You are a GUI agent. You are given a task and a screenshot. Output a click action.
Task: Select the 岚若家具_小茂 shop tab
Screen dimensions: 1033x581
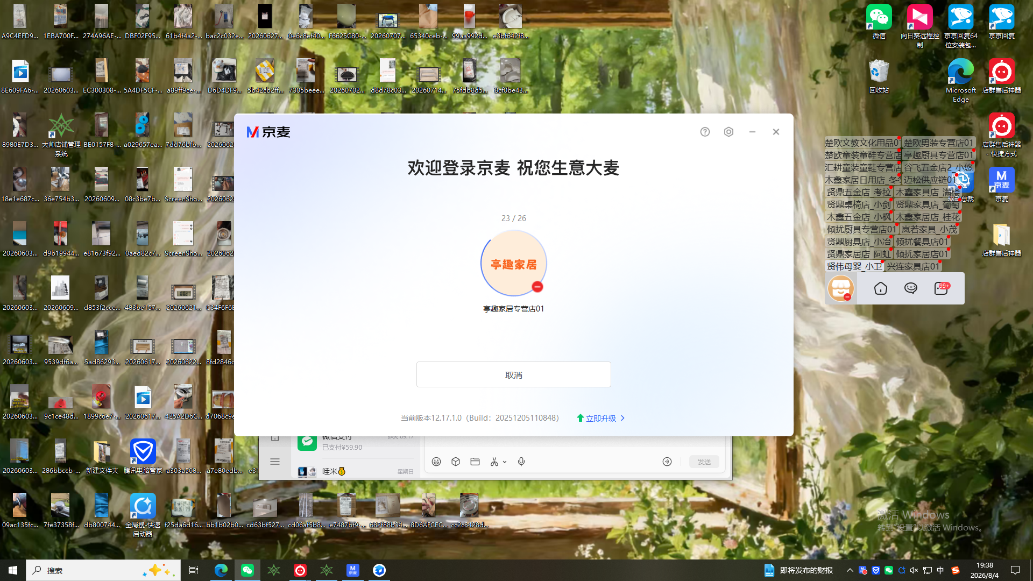[929, 229]
